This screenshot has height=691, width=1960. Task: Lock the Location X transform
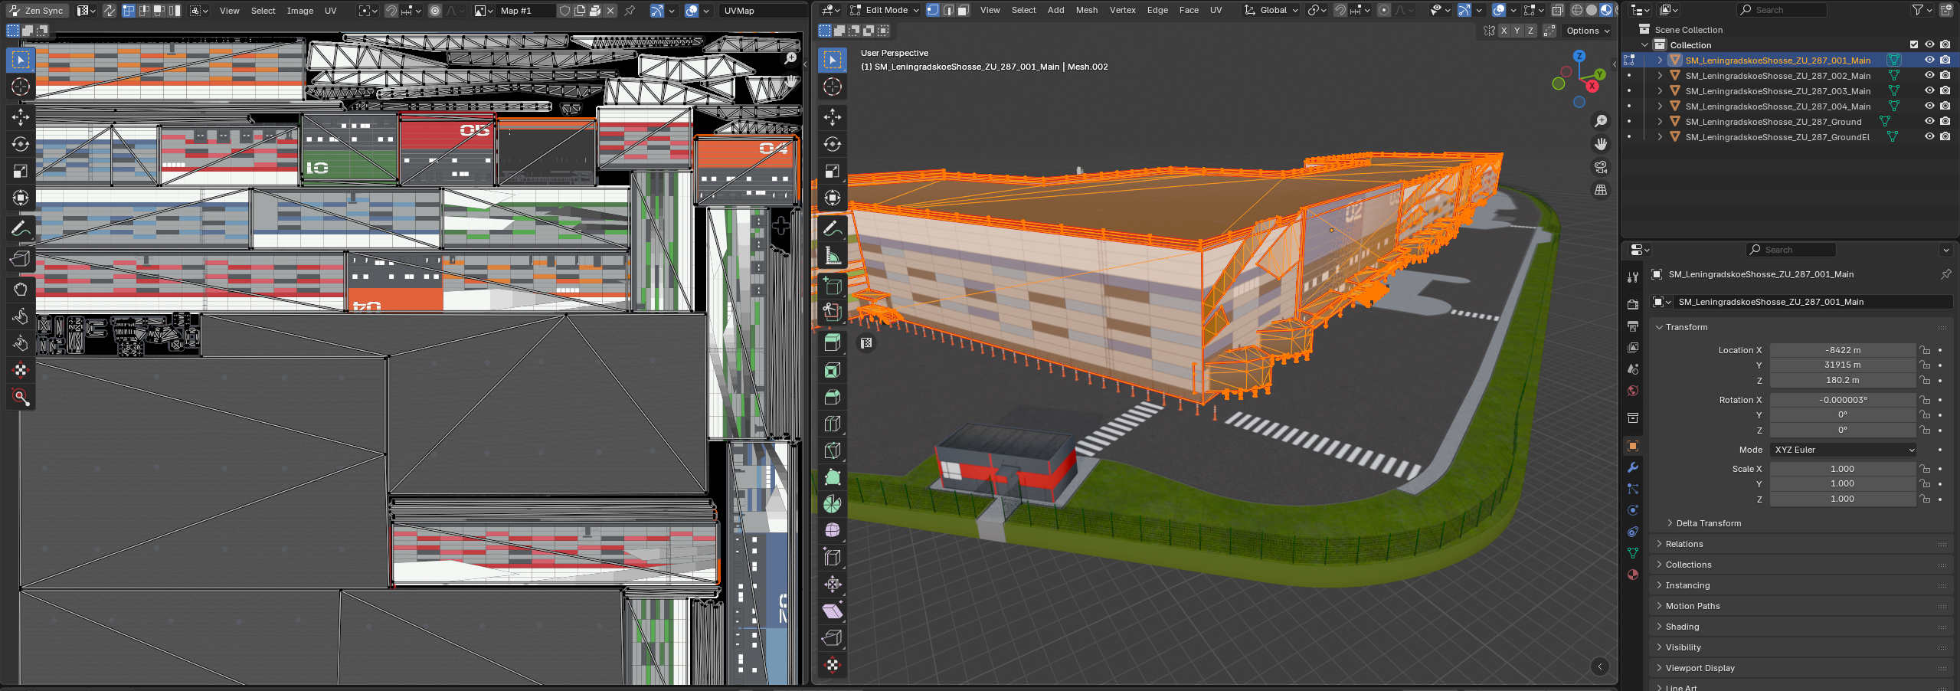click(x=1925, y=350)
